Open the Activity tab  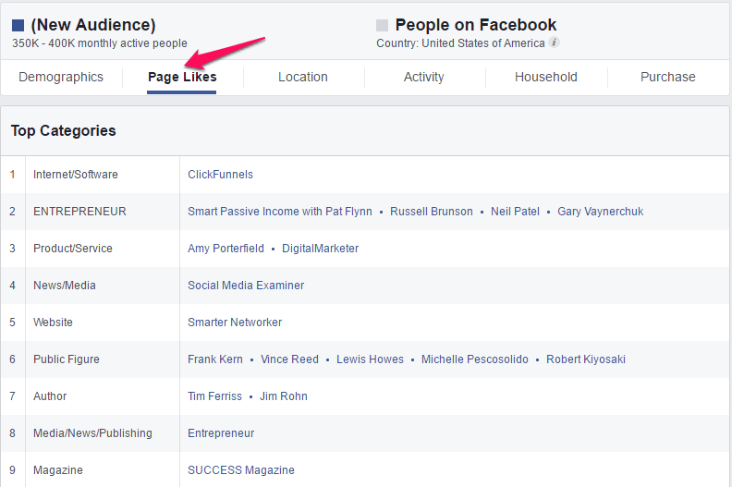click(424, 77)
